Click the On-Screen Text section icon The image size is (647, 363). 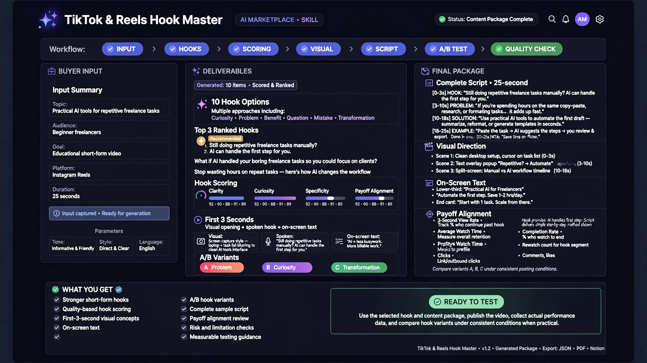429,183
